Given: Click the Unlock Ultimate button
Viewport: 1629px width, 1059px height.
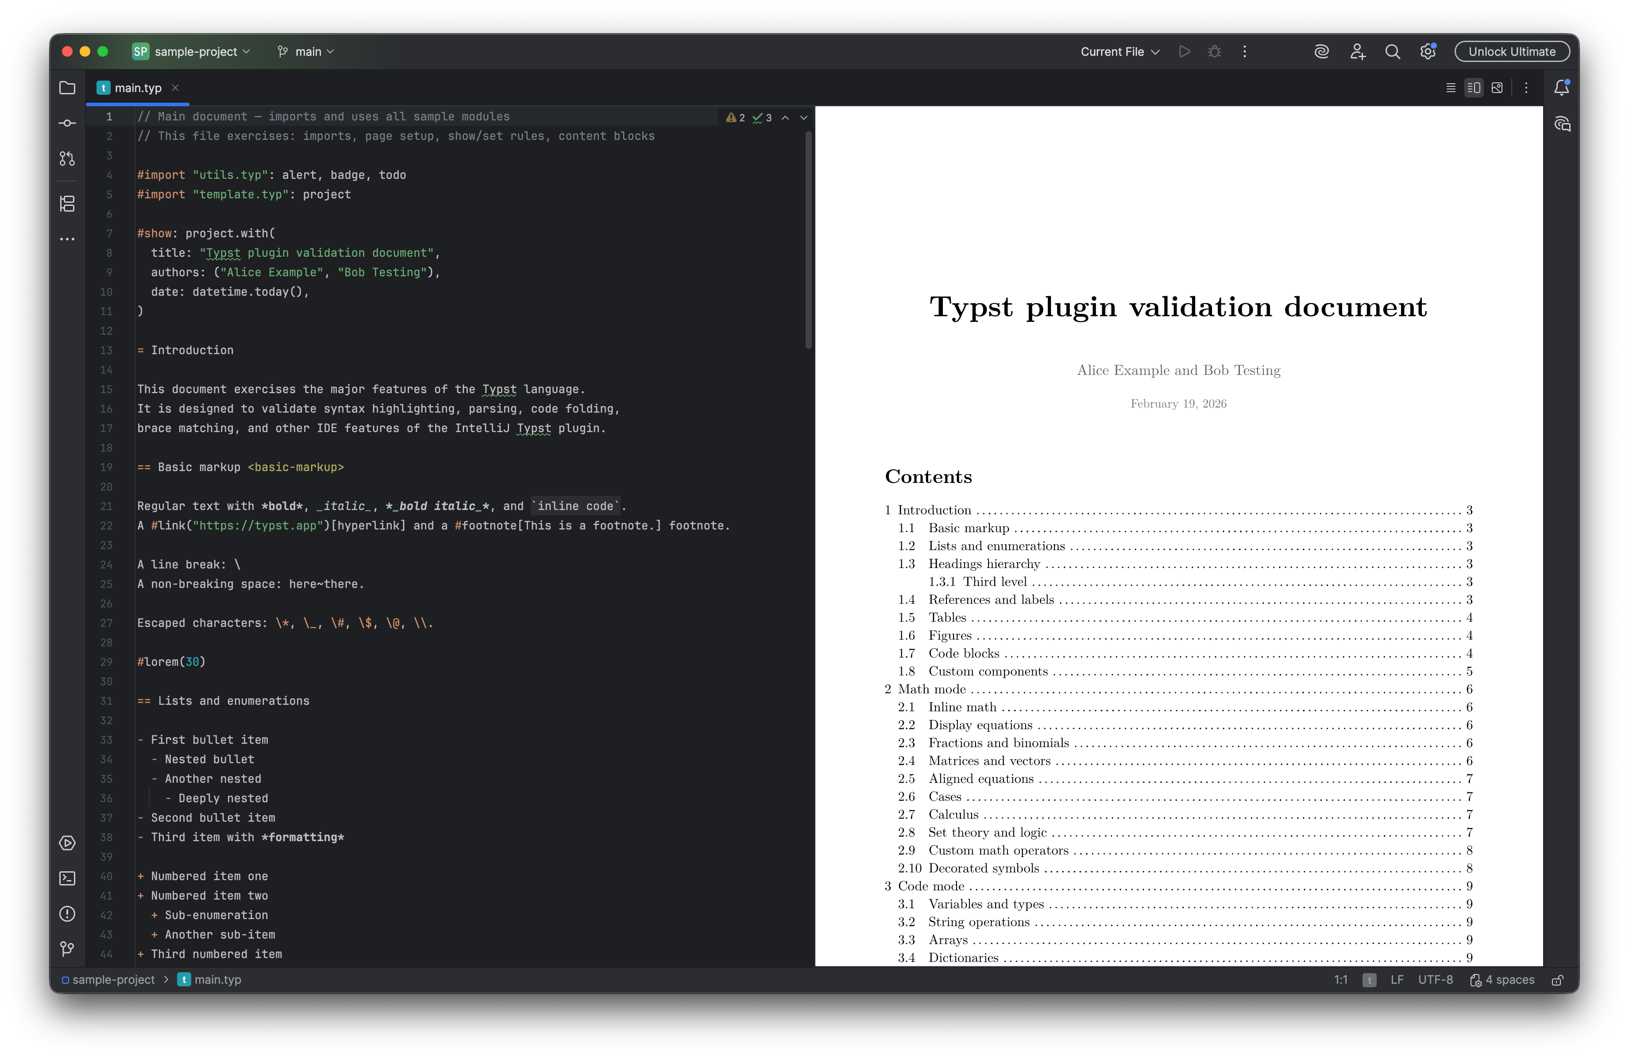Looking at the screenshot, I should tap(1511, 51).
